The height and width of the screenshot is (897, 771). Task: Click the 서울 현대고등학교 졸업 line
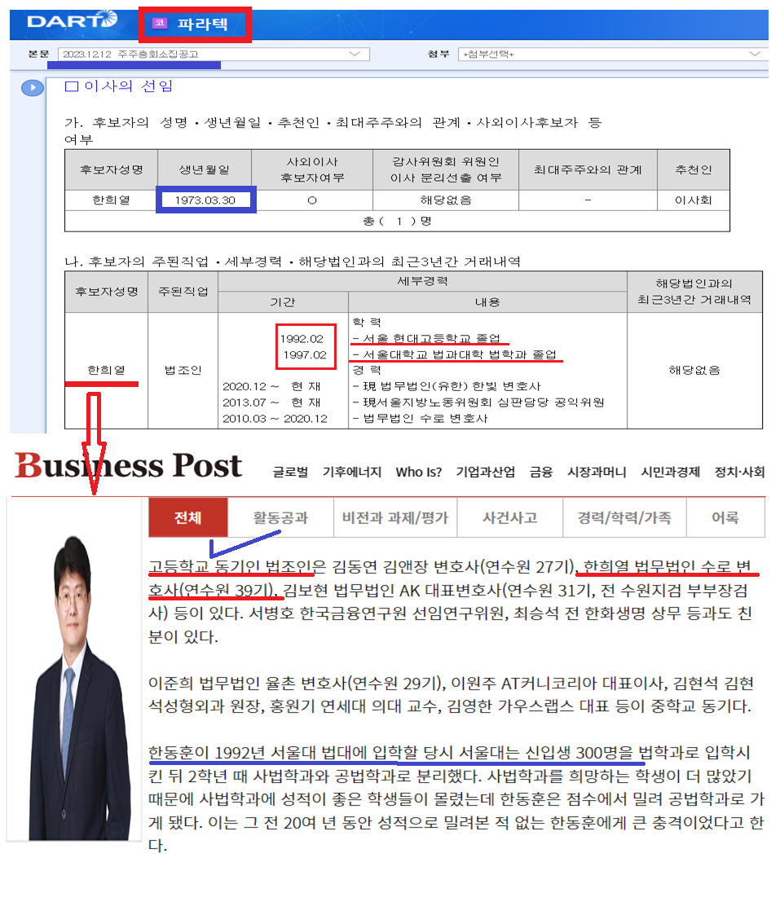(x=426, y=339)
